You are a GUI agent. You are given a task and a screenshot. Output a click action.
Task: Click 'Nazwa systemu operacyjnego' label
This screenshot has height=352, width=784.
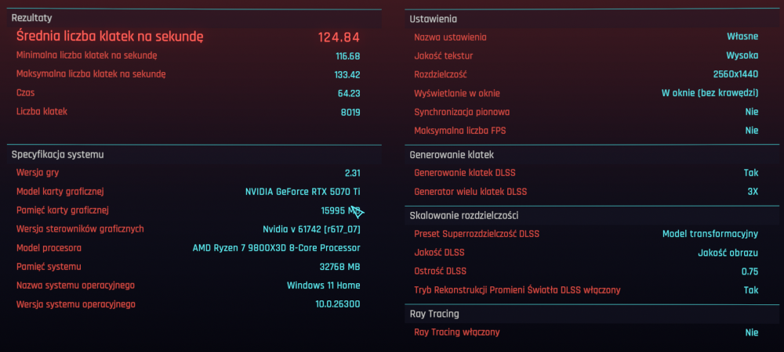pos(75,286)
